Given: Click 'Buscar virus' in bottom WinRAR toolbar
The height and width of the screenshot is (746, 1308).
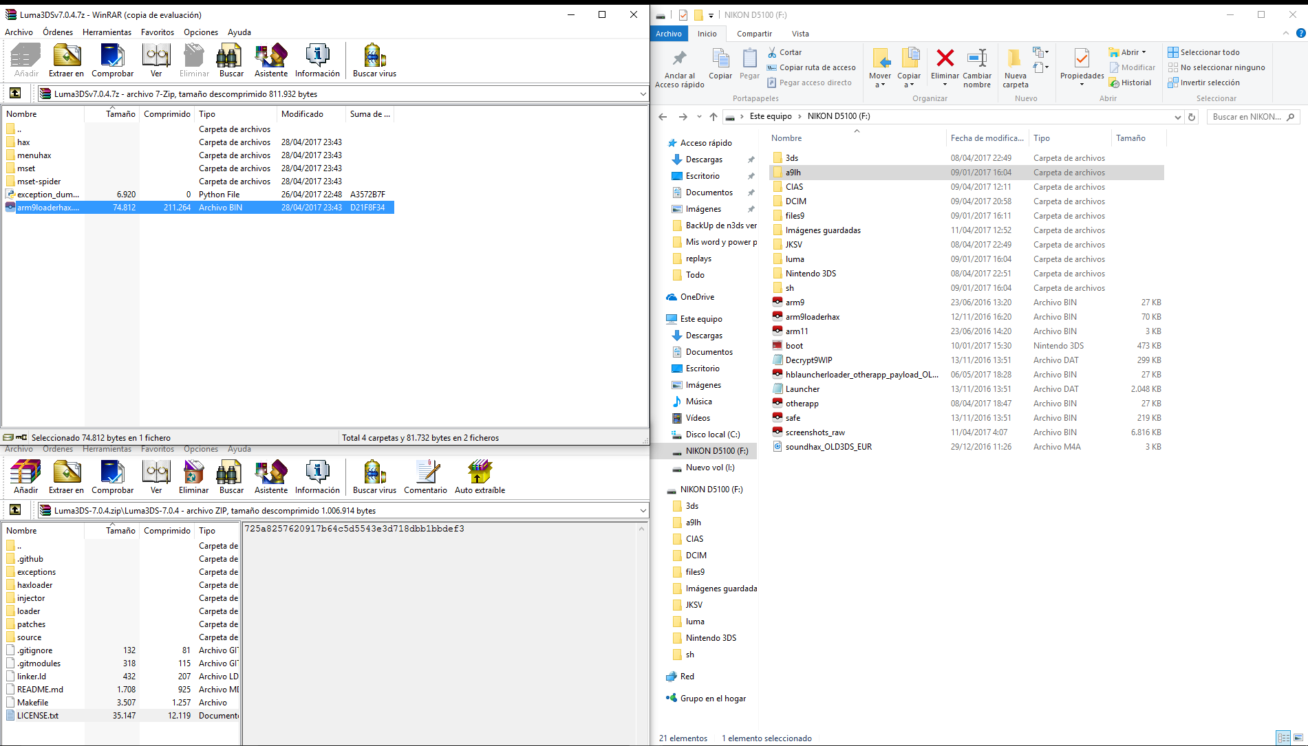Looking at the screenshot, I should pyautogui.click(x=374, y=477).
